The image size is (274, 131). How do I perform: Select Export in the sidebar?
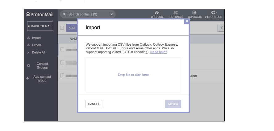[x=36, y=45]
